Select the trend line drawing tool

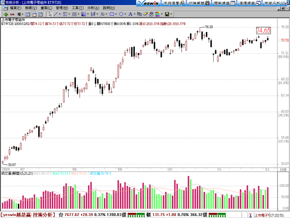point(56,14)
